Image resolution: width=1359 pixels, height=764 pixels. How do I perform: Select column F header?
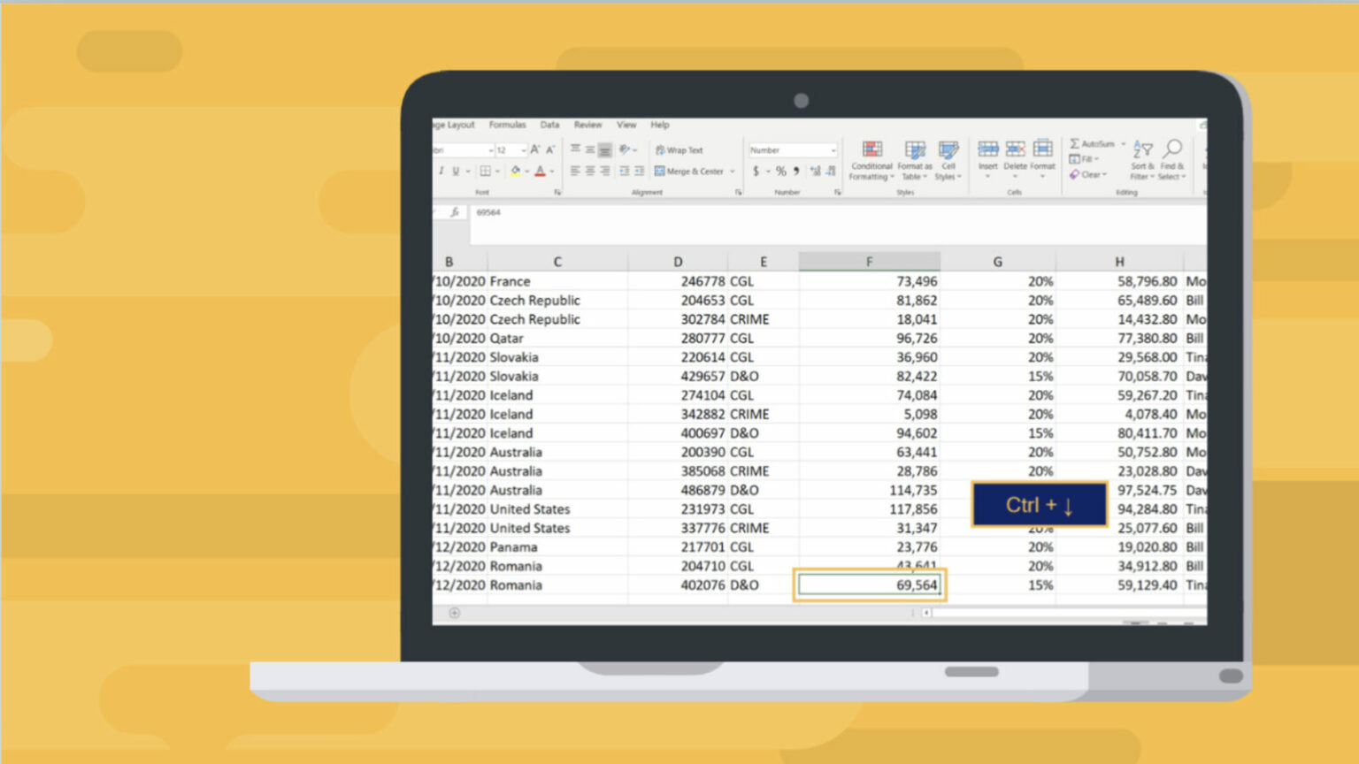click(x=869, y=262)
